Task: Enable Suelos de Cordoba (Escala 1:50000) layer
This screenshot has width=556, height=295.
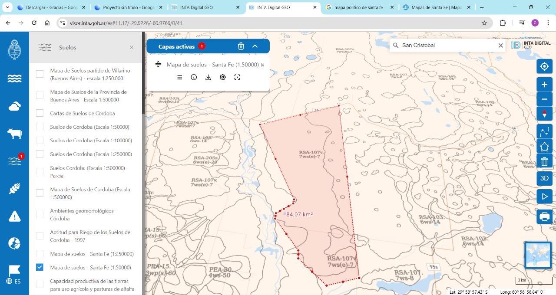Action: [40, 127]
